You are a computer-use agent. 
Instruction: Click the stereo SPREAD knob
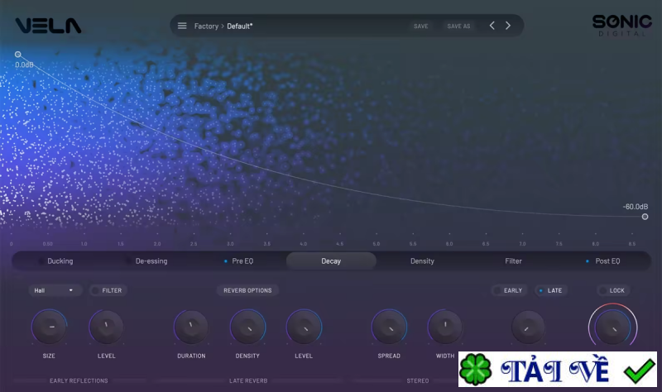(389, 327)
